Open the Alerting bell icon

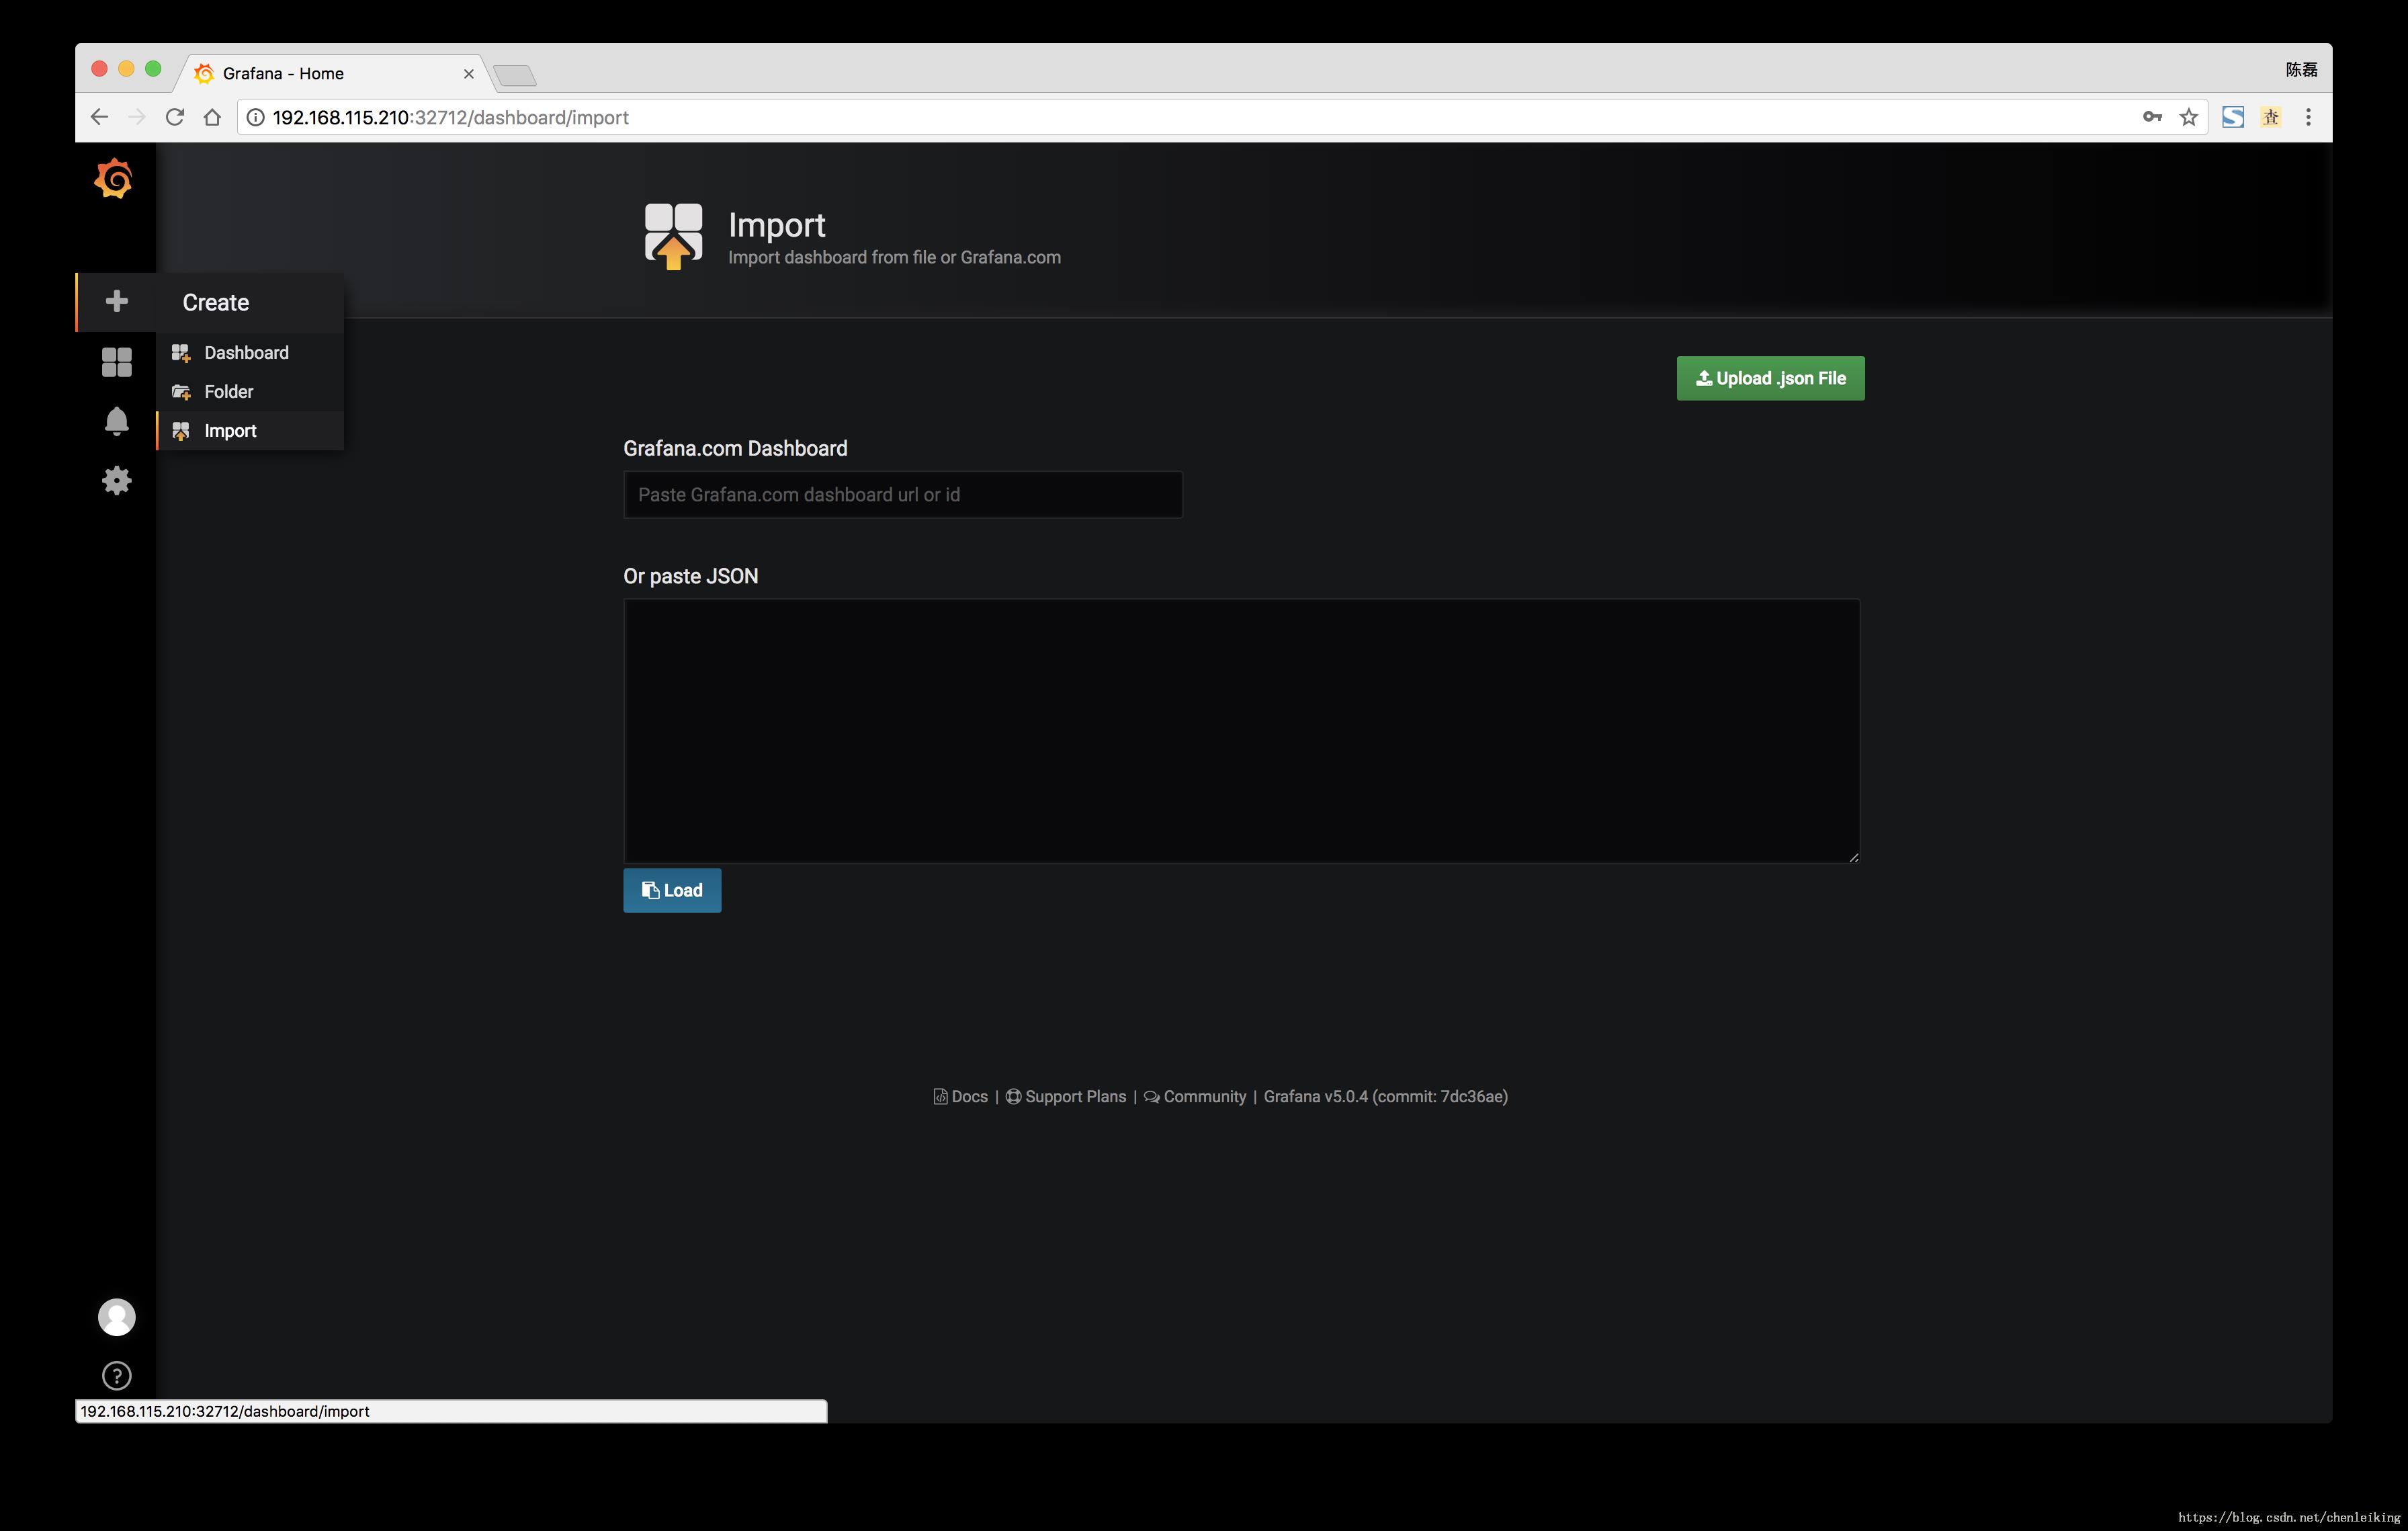pyautogui.click(x=116, y=421)
